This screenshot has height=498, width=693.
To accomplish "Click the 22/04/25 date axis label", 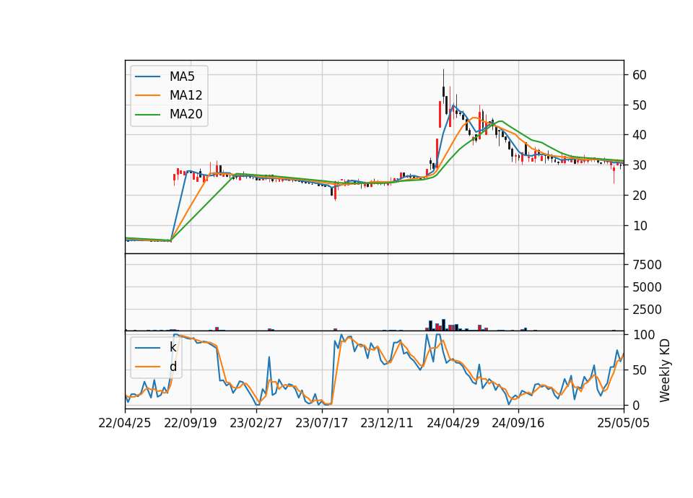I will click(x=125, y=424).
